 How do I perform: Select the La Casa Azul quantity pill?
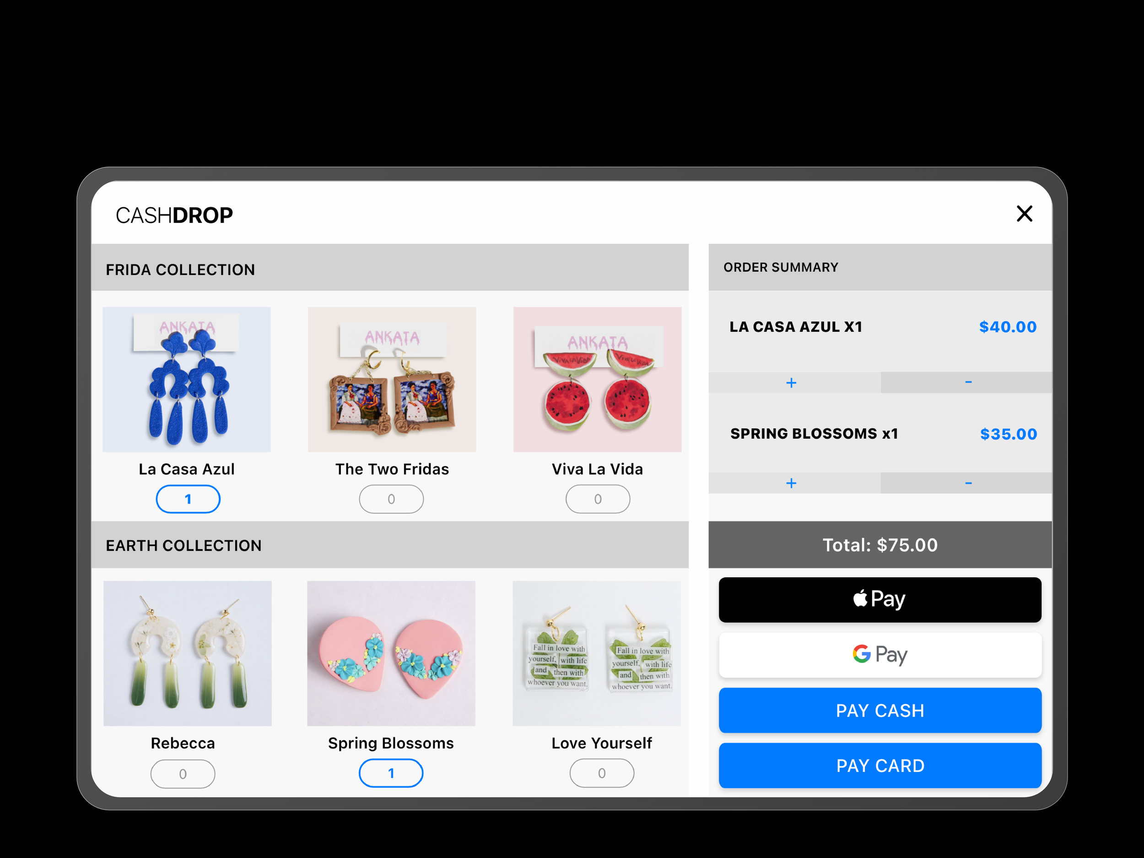[x=188, y=499]
